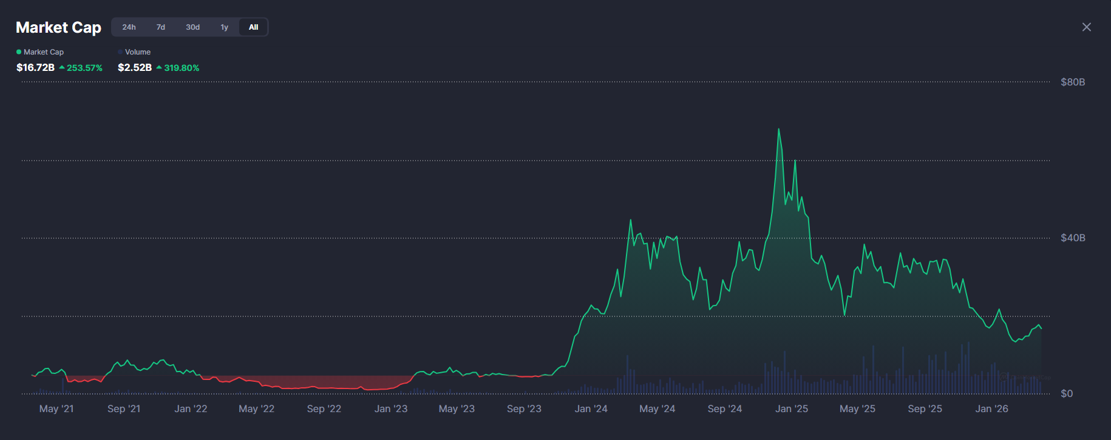Click the May '24 x-axis label
Image resolution: width=1111 pixels, height=440 pixels.
[657, 408]
